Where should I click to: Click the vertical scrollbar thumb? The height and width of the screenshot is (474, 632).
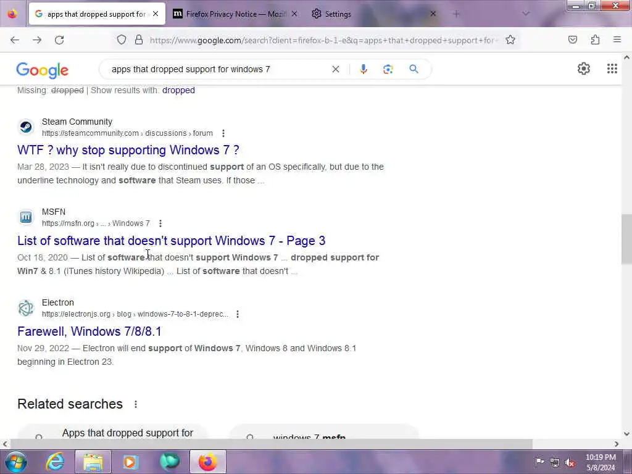pos(626,239)
